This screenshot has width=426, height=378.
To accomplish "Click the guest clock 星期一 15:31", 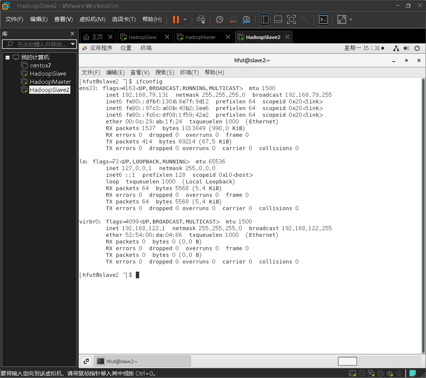I will coord(364,48).
